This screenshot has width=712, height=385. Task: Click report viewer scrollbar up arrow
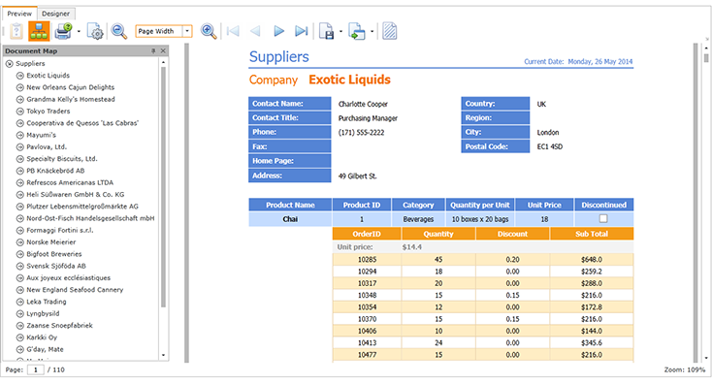706,48
